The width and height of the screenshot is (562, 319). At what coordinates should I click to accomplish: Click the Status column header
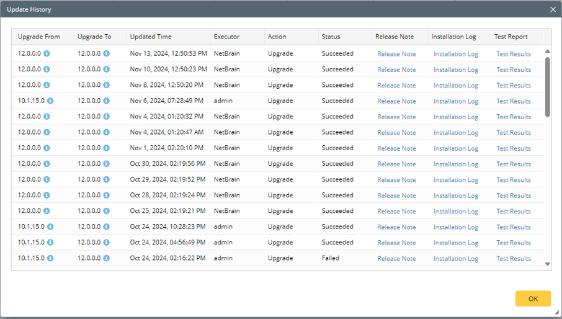tap(331, 37)
